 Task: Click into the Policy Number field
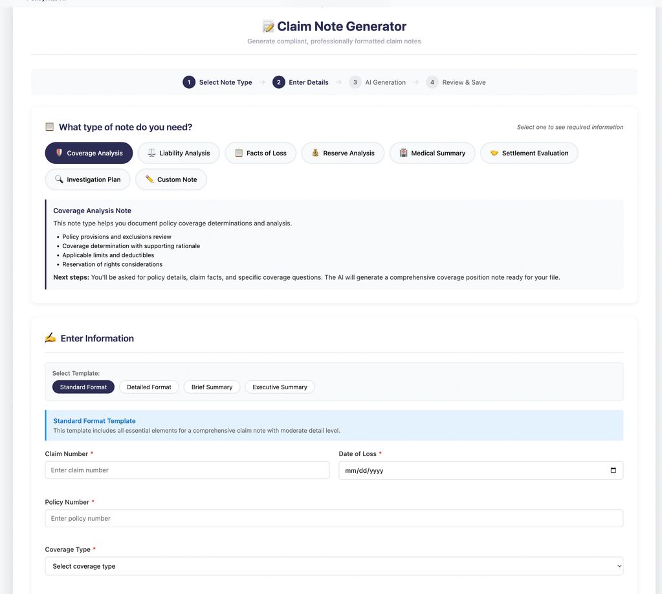[334, 518]
